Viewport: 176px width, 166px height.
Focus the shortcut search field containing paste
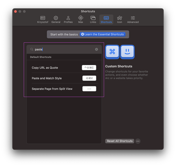point(64,49)
